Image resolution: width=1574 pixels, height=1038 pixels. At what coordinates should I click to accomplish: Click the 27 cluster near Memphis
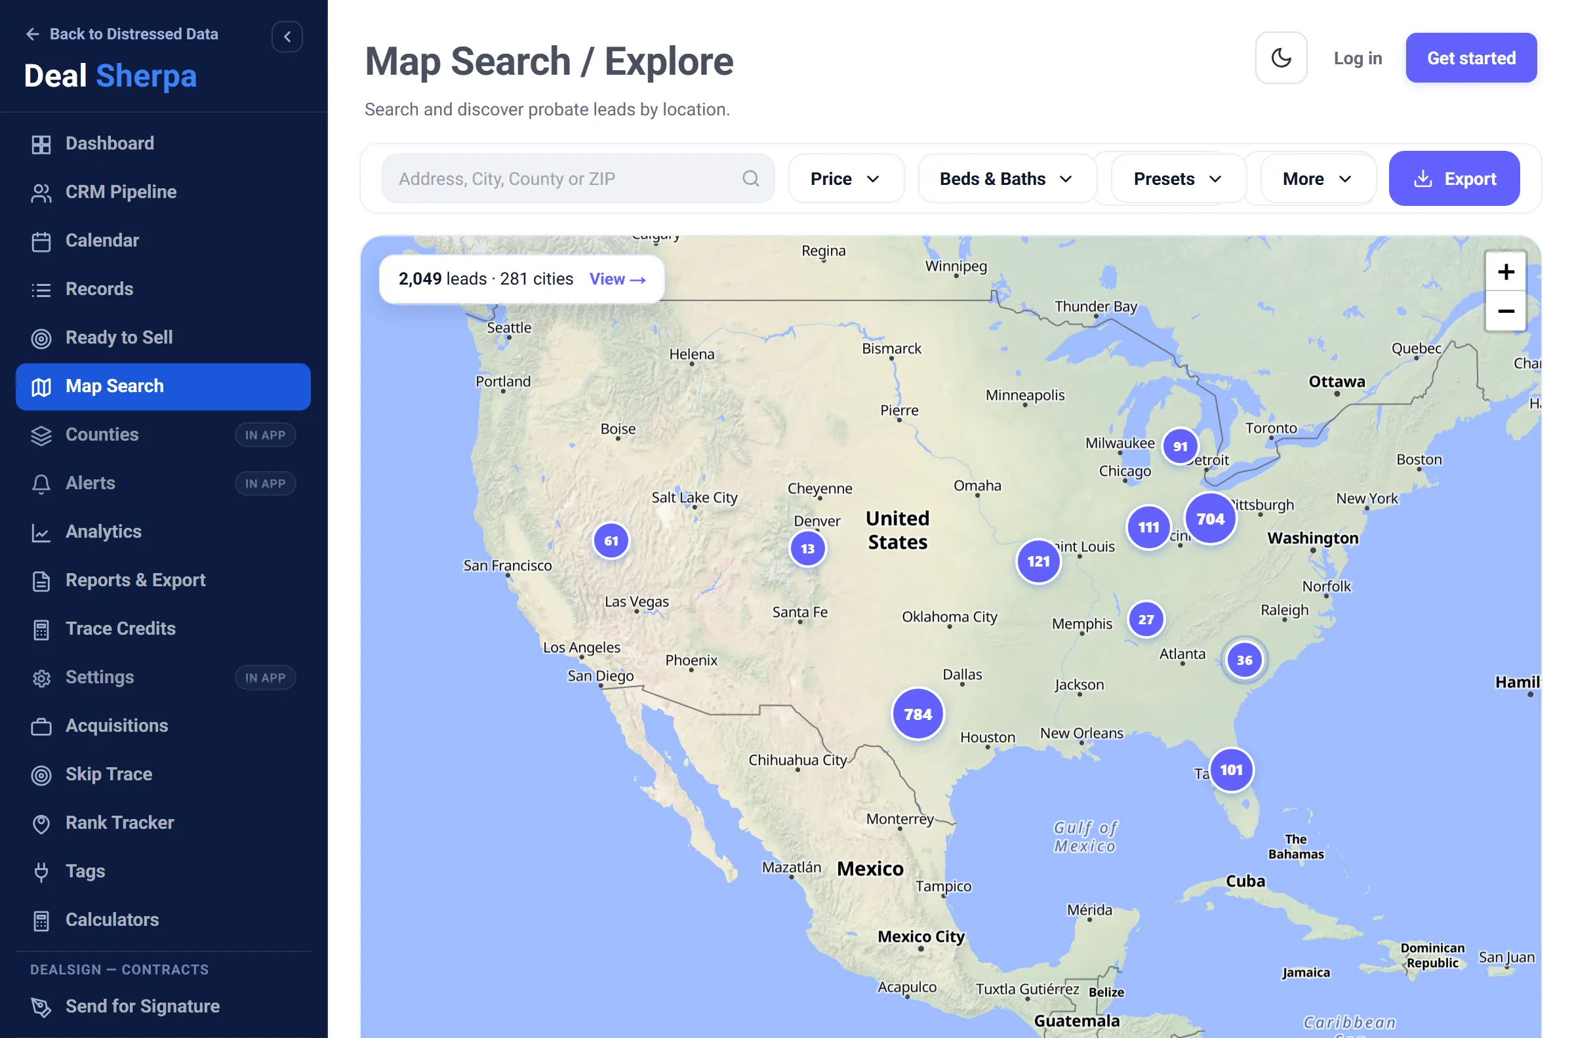point(1146,620)
